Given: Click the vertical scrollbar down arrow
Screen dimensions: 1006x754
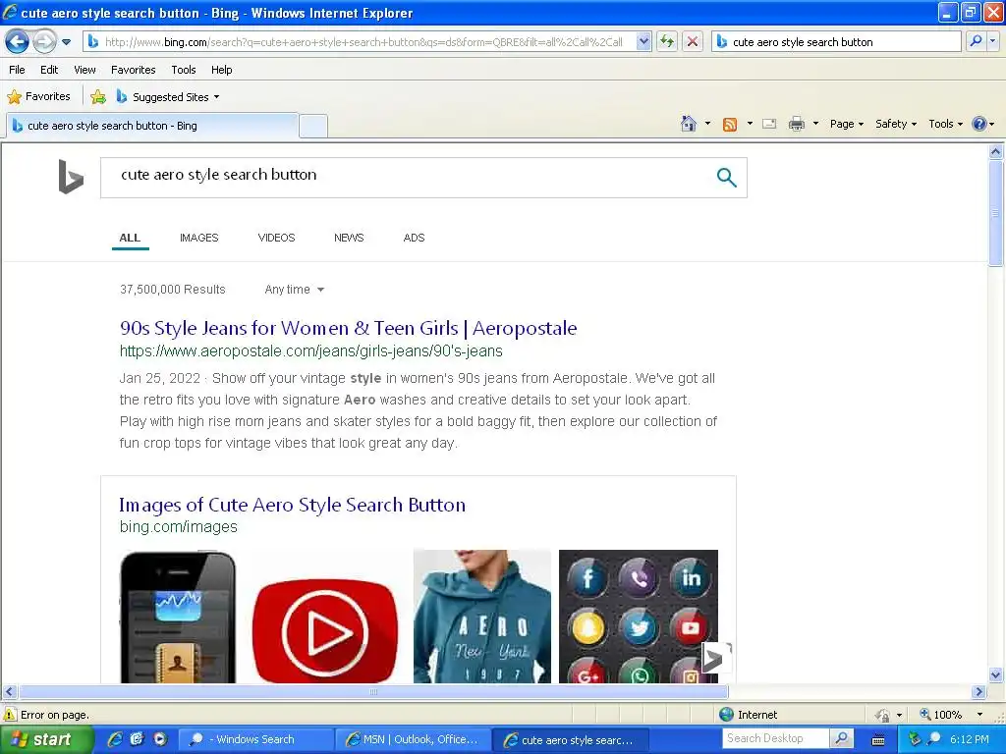Looking at the screenshot, I should click(x=996, y=674).
